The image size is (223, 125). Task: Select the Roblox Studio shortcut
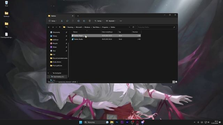click(106, 39)
